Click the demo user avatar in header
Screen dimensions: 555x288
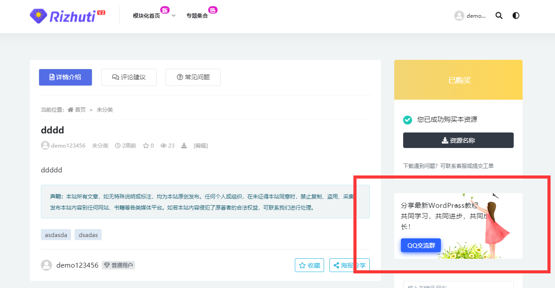coord(459,16)
